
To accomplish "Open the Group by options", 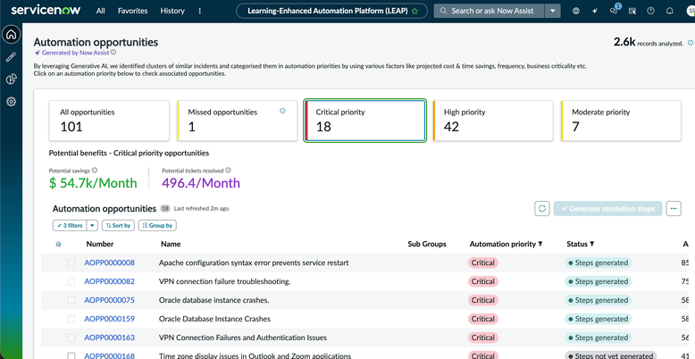I will pyautogui.click(x=157, y=226).
